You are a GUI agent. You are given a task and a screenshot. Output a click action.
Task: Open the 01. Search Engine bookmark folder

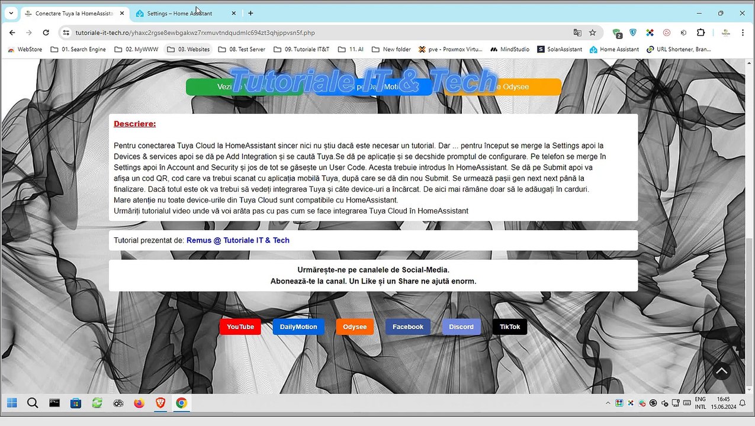click(x=78, y=49)
